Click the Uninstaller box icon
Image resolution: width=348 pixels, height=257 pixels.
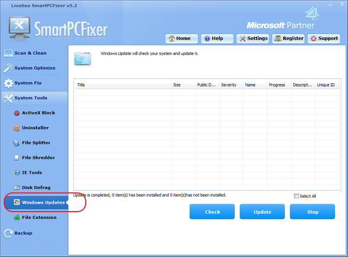17,128
